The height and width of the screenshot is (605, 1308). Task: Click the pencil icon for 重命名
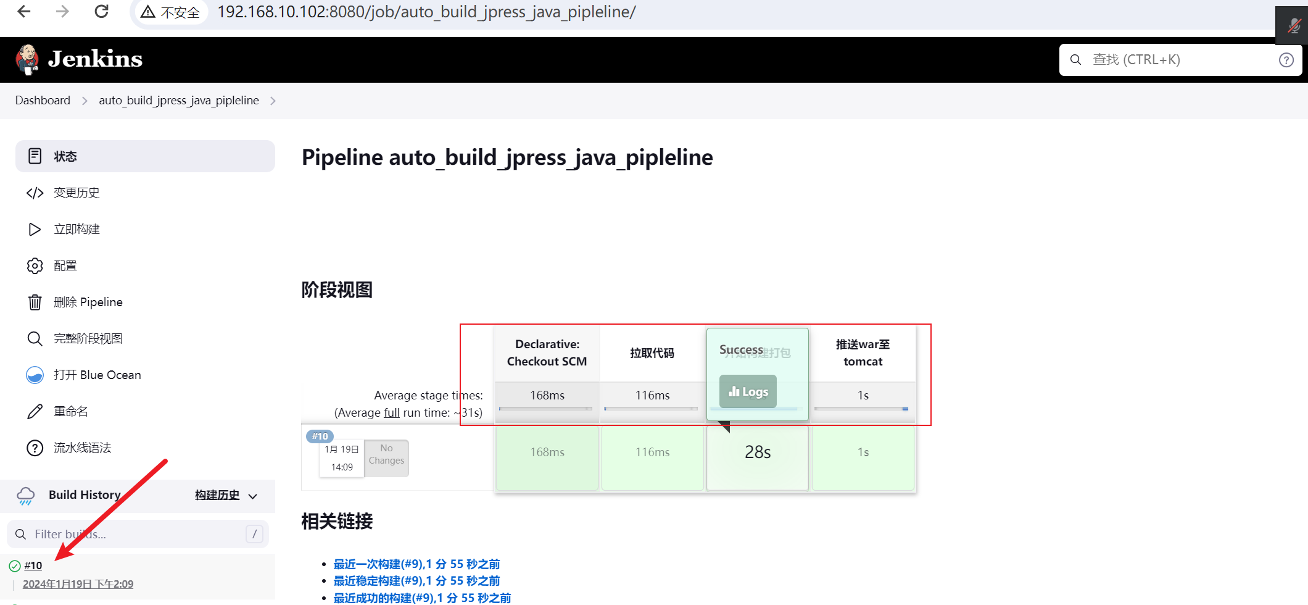pos(35,411)
